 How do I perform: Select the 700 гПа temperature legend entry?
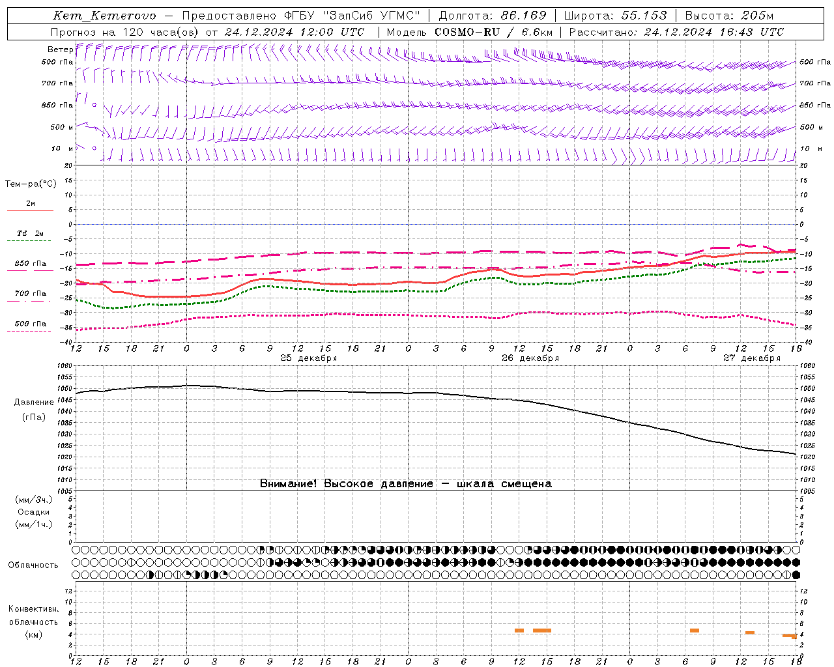(x=31, y=294)
